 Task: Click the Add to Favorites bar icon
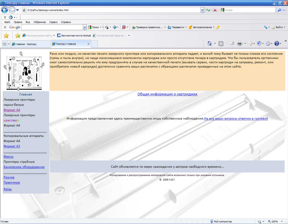point(18,36)
